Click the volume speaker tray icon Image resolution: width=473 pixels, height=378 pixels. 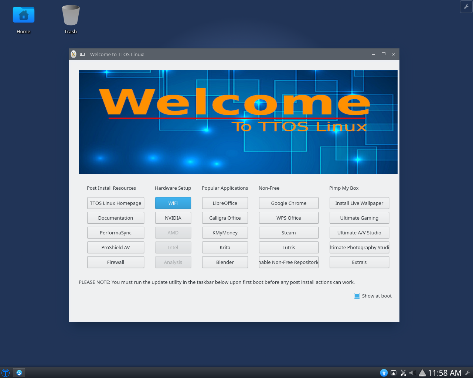click(x=412, y=373)
